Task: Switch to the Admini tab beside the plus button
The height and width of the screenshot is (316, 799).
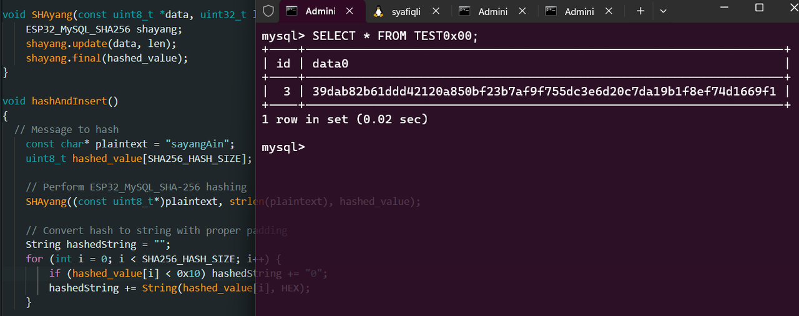Action: (x=579, y=11)
